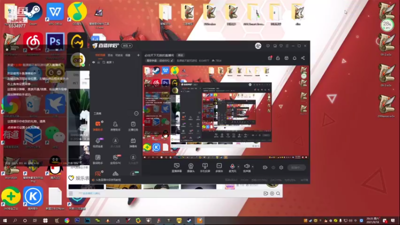
Task: Open the 弹幕秀 tool icon
Action: point(133,142)
